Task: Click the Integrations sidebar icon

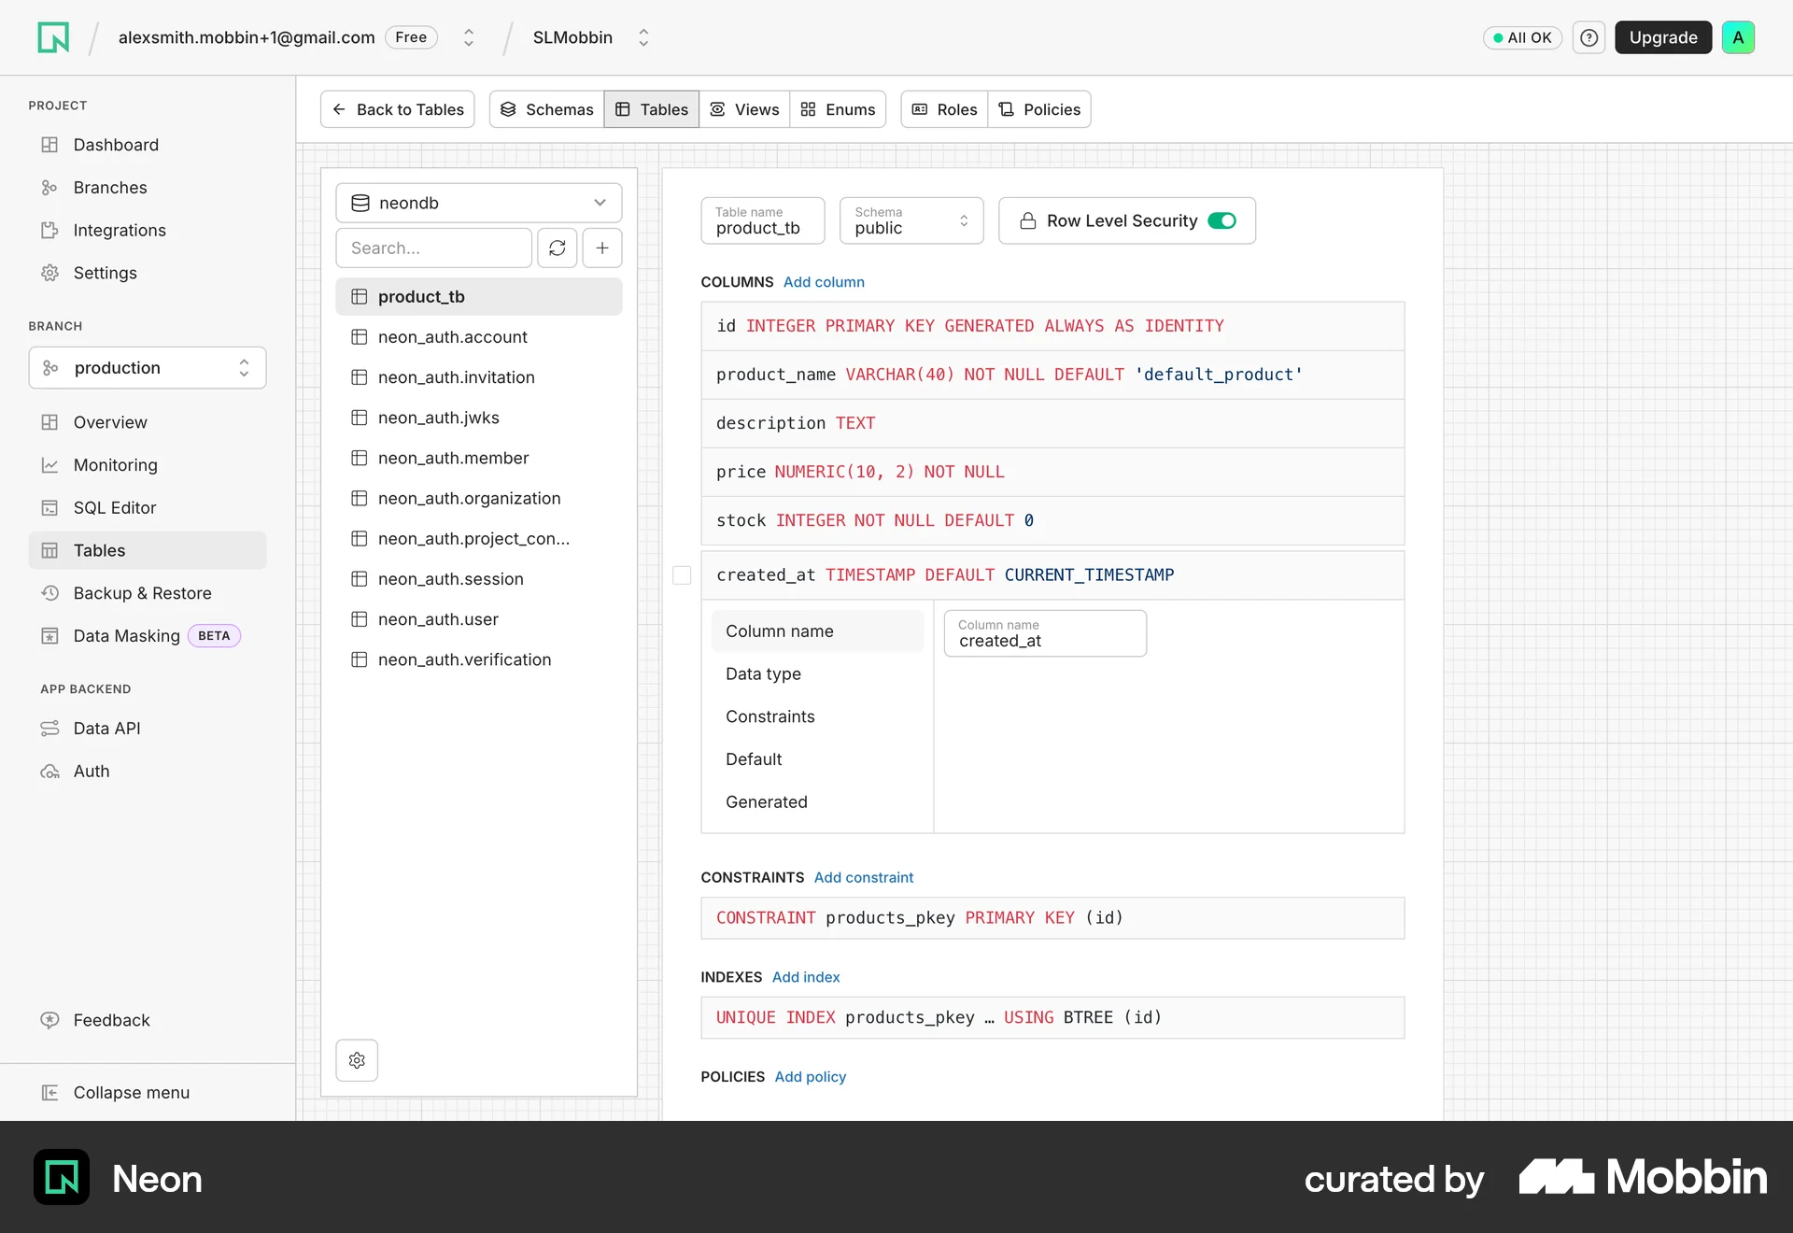Action: (x=49, y=230)
